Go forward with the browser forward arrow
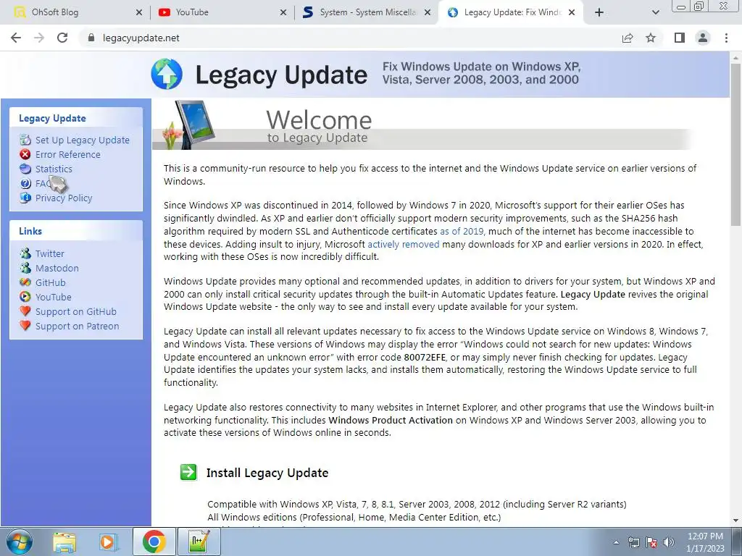Viewport: 742px width, 556px height. 39,38
